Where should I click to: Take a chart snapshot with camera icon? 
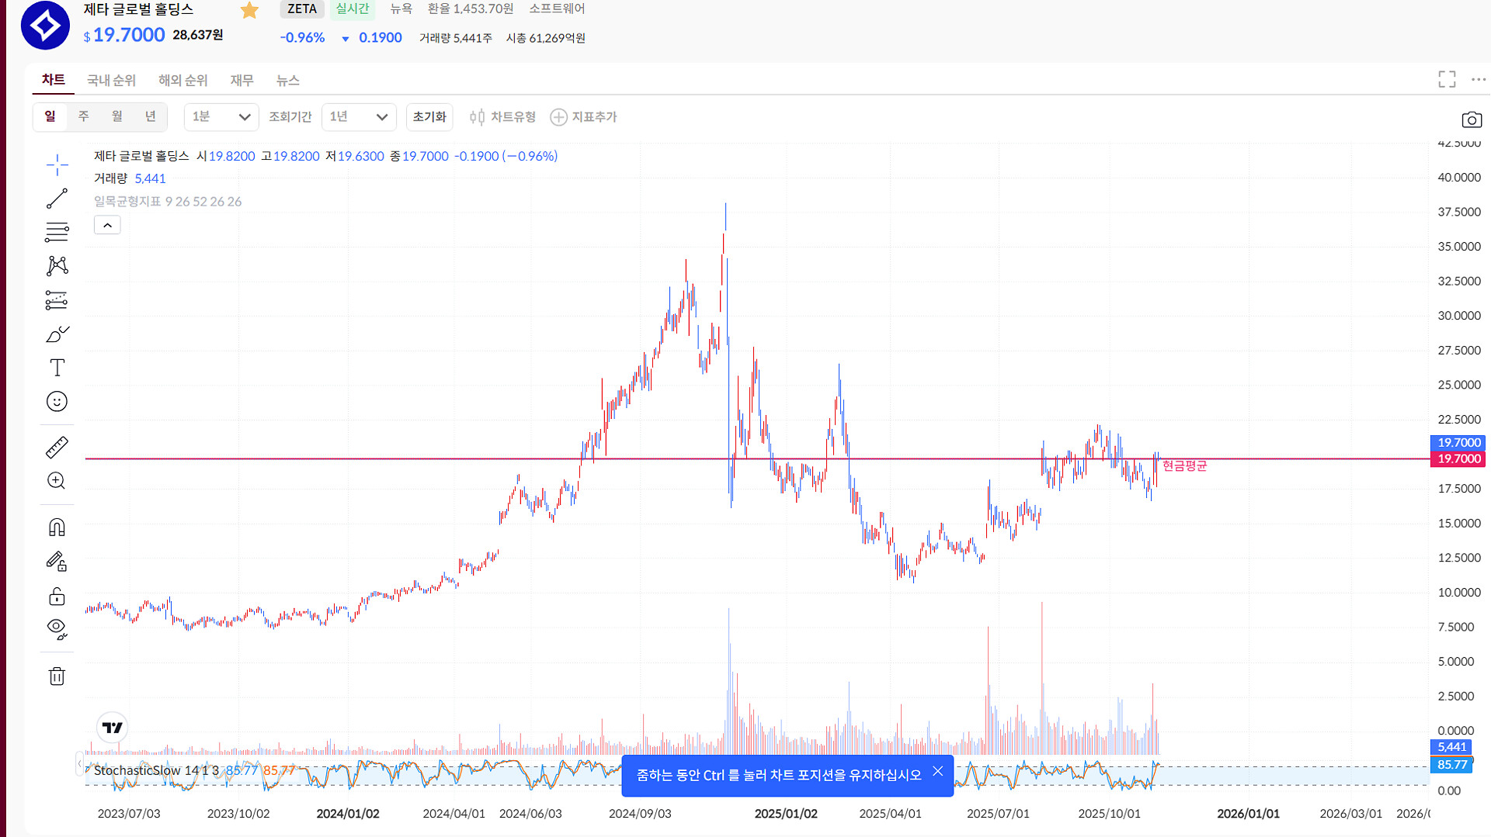coord(1472,119)
